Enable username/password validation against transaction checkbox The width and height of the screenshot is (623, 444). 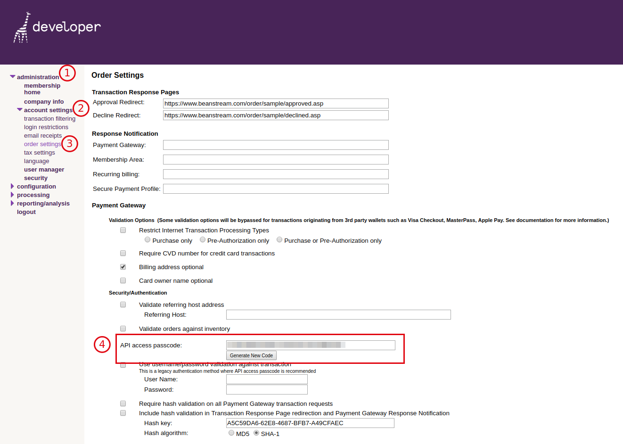coord(123,365)
